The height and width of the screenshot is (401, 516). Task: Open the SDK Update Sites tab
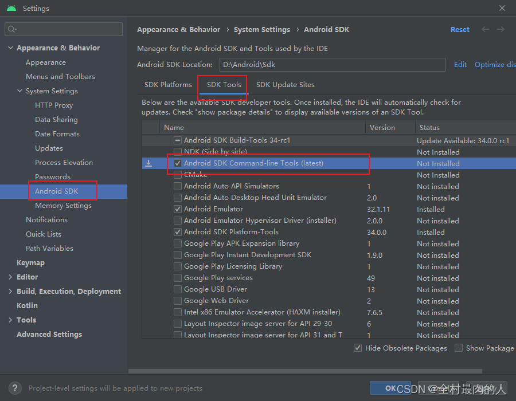pos(286,85)
